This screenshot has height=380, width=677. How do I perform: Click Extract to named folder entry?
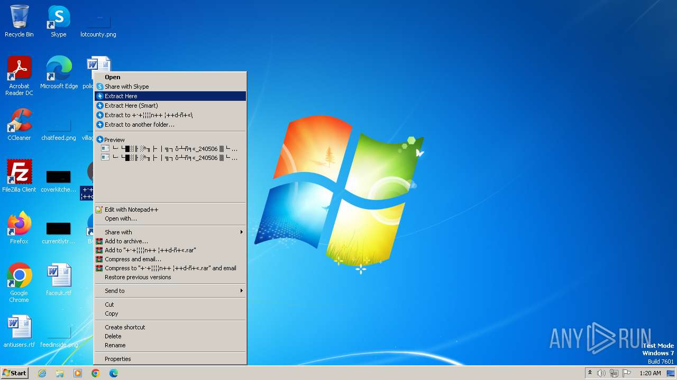pos(170,115)
